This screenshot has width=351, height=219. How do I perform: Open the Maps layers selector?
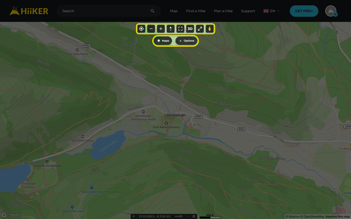[163, 41]
